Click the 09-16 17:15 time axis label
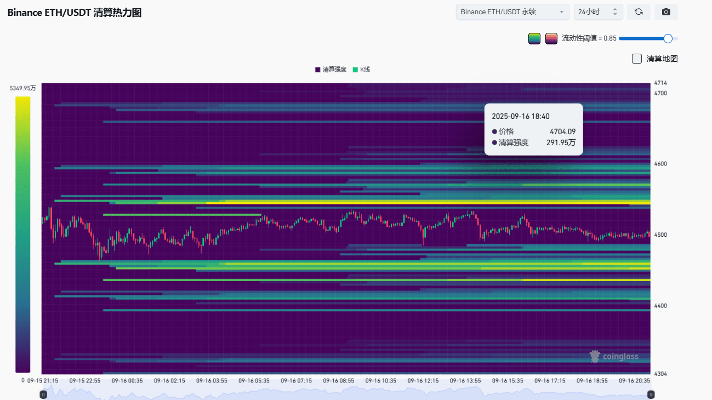 (550, 380)
